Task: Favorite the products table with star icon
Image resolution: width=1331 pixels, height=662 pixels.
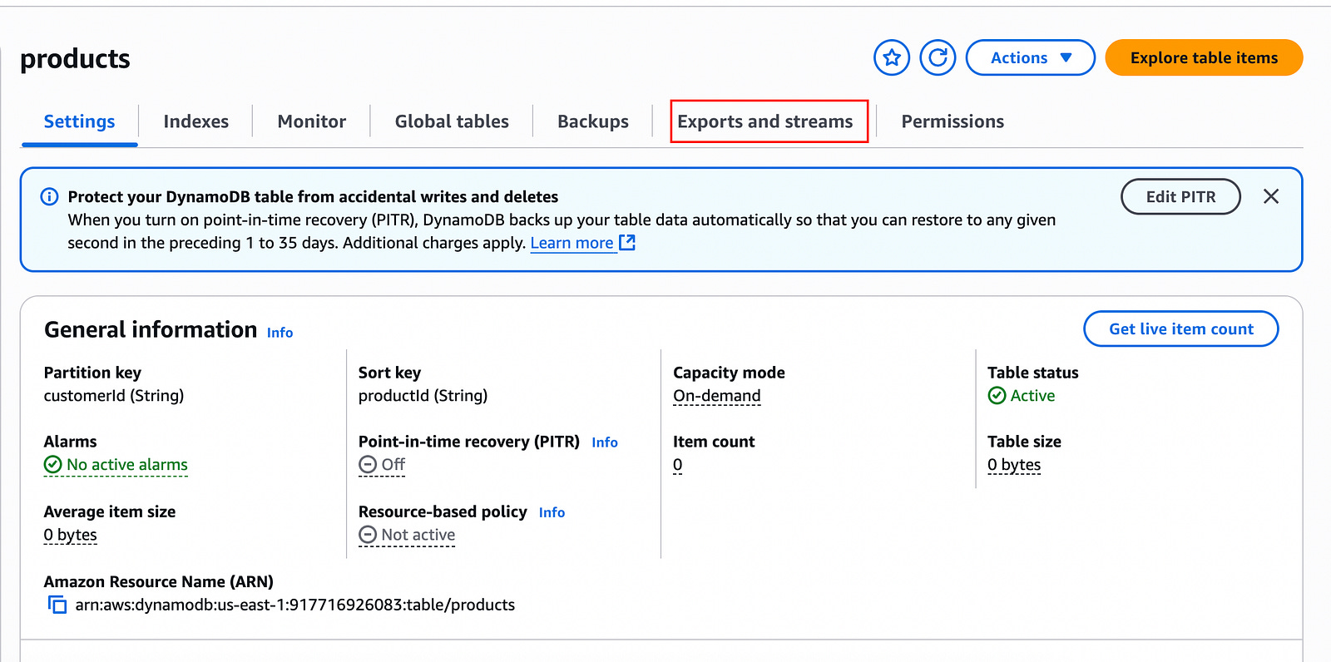Action: pyautogui.click(x=892, y=57)
